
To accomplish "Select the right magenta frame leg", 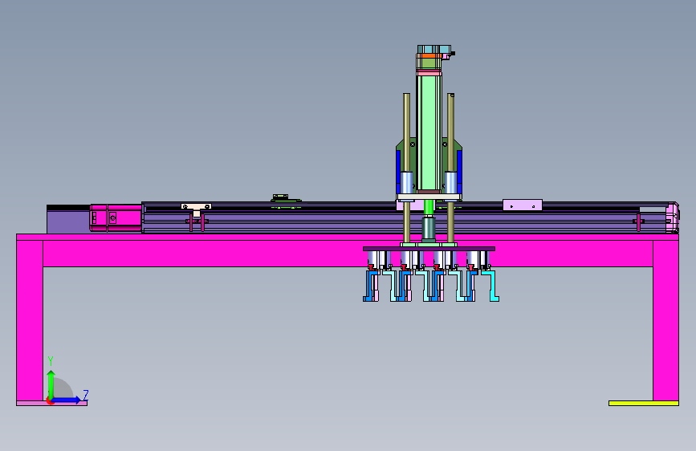I will (665, 320).
